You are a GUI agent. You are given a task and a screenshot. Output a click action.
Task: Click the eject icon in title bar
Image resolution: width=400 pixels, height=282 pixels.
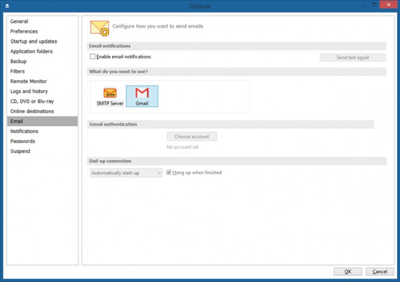tap(7, 6)
